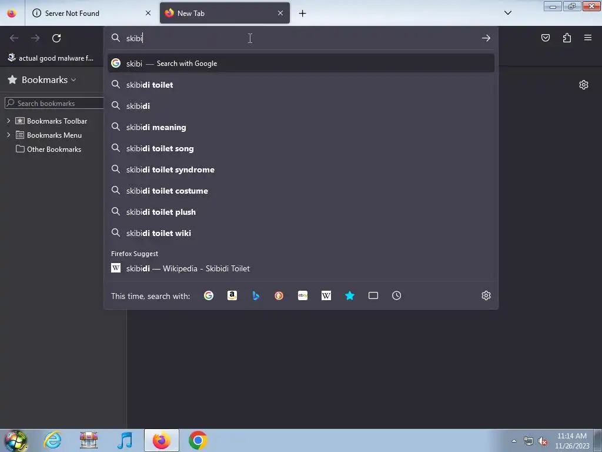Search this time with Wikipedia icon
Image resolution: width=602 pixels, height=452 pixels.
pyautogui.click(x=326, y=295)
